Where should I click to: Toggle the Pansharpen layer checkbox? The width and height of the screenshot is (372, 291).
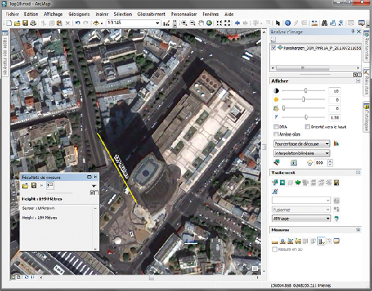[274, 48]
